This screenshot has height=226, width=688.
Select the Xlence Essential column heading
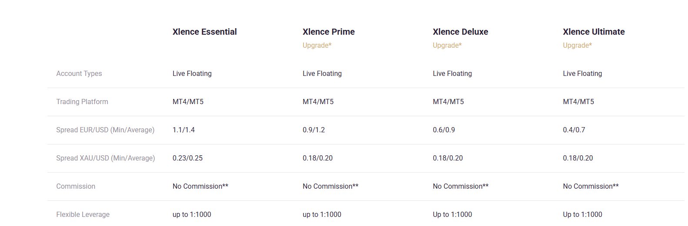click(204, 32)
